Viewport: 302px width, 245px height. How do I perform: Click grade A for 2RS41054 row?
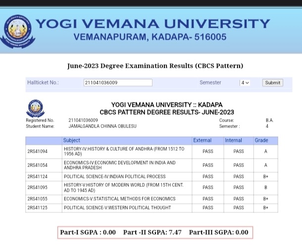pyautogui.click(x=265, y=165)
